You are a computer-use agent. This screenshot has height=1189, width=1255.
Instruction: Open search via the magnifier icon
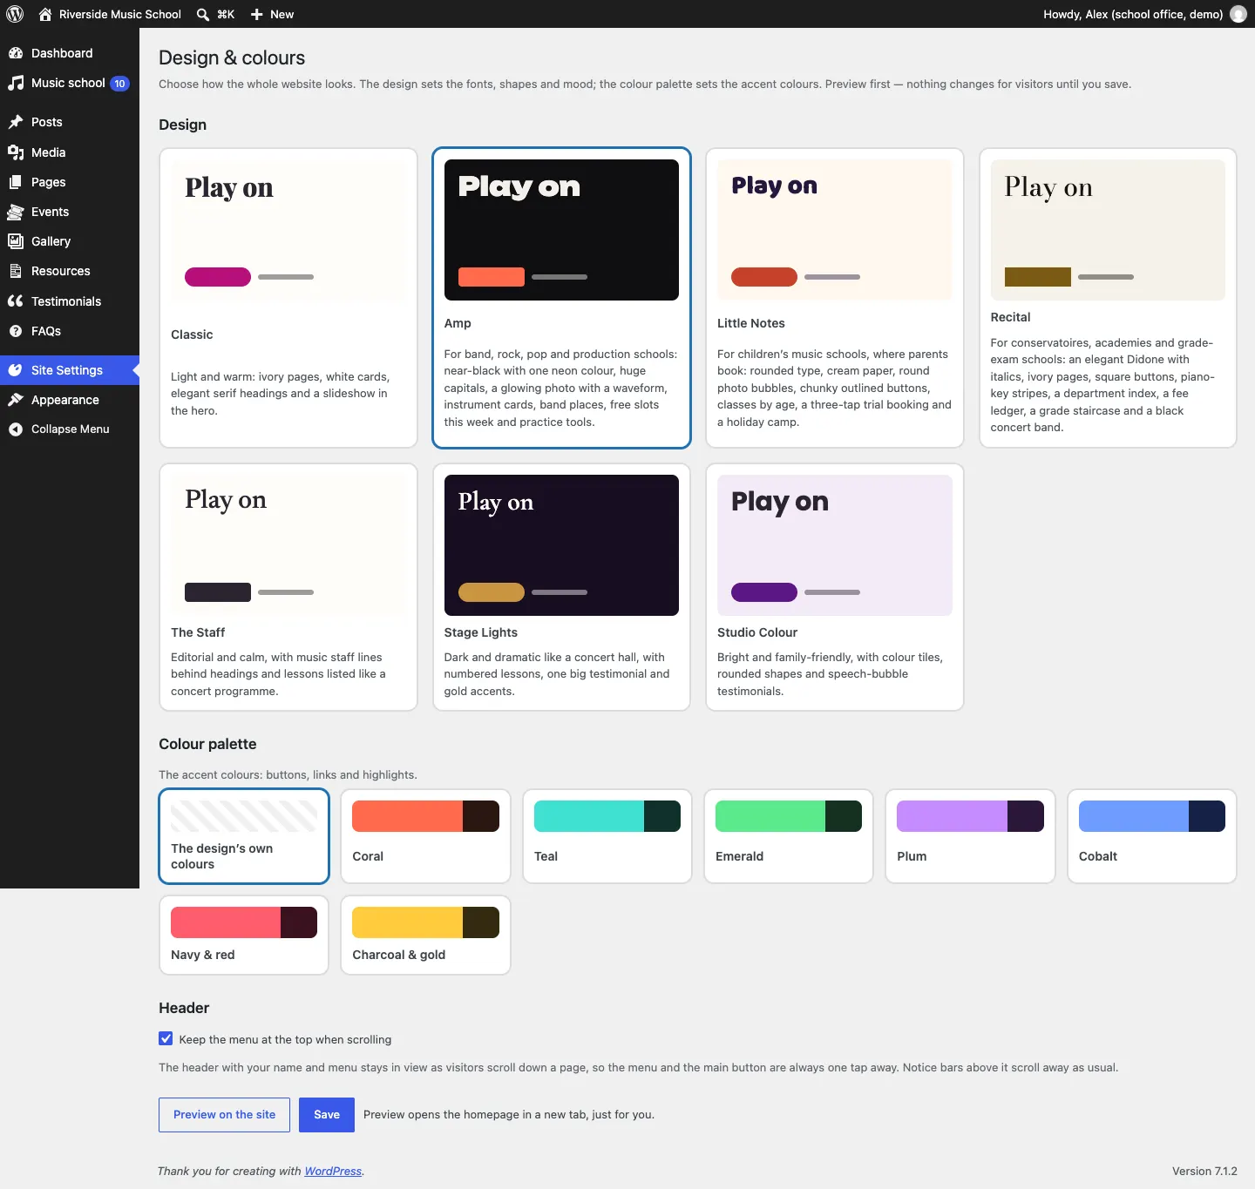[203, 14]
